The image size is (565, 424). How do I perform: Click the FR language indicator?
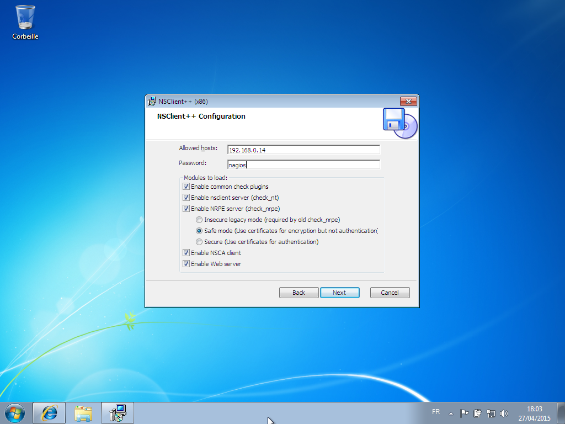coord(436,412)
